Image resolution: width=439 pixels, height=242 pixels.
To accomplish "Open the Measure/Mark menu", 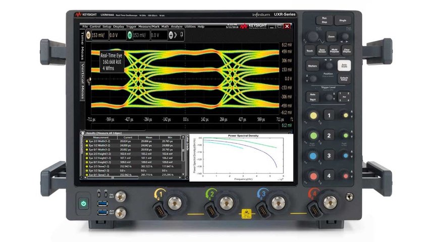I will (x=149, y=27).
